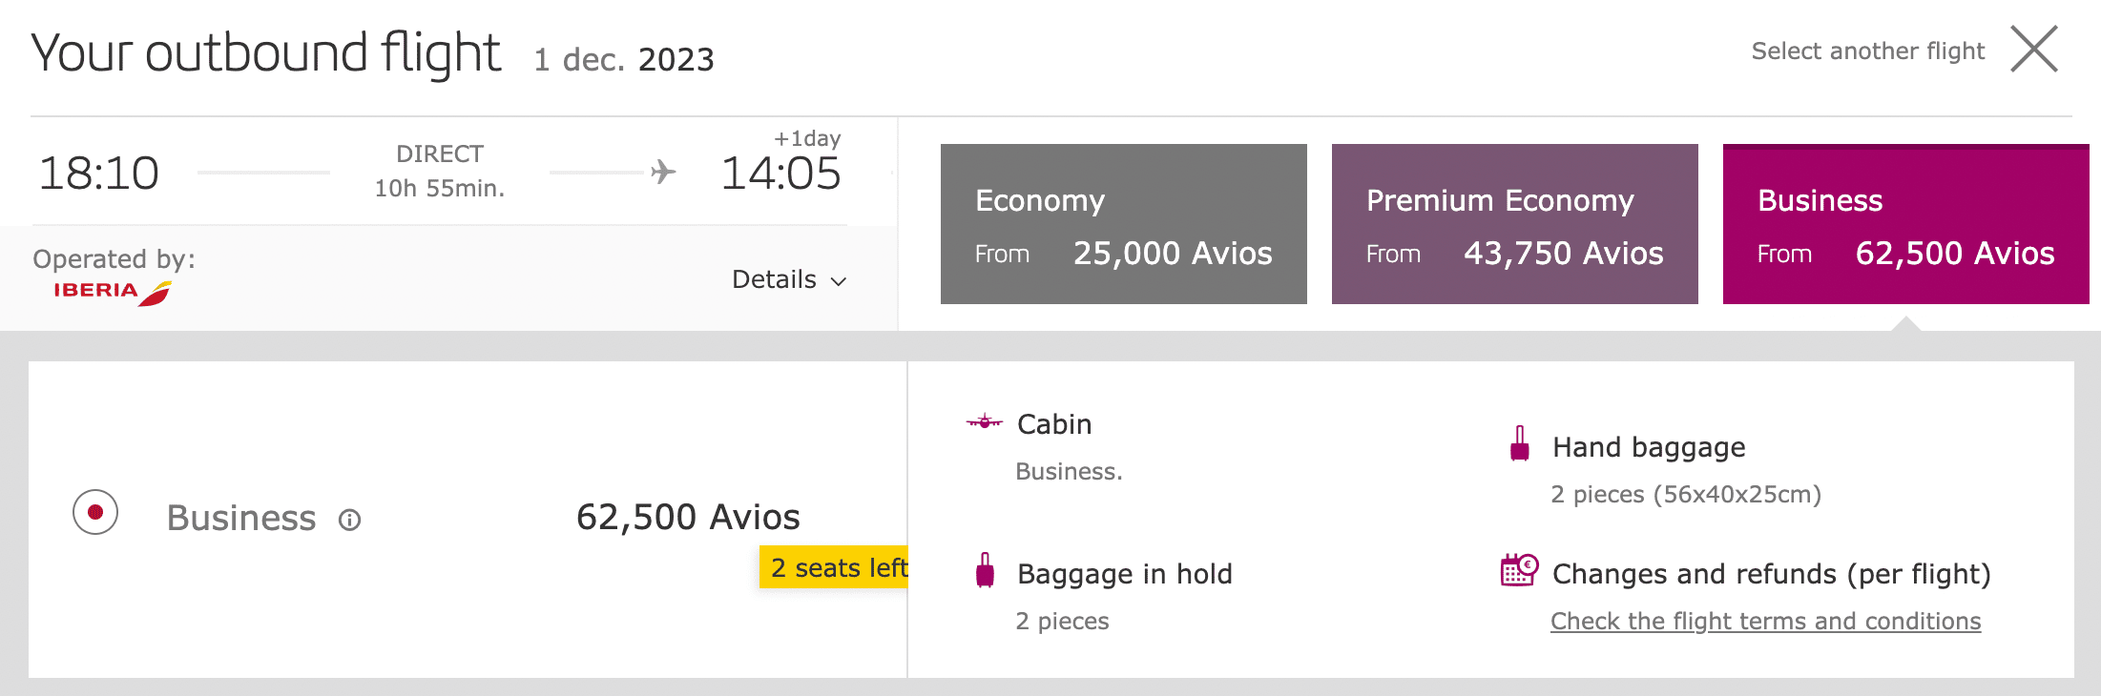Select the Business 62,500 Avios tab

(x=1905, y=225)
